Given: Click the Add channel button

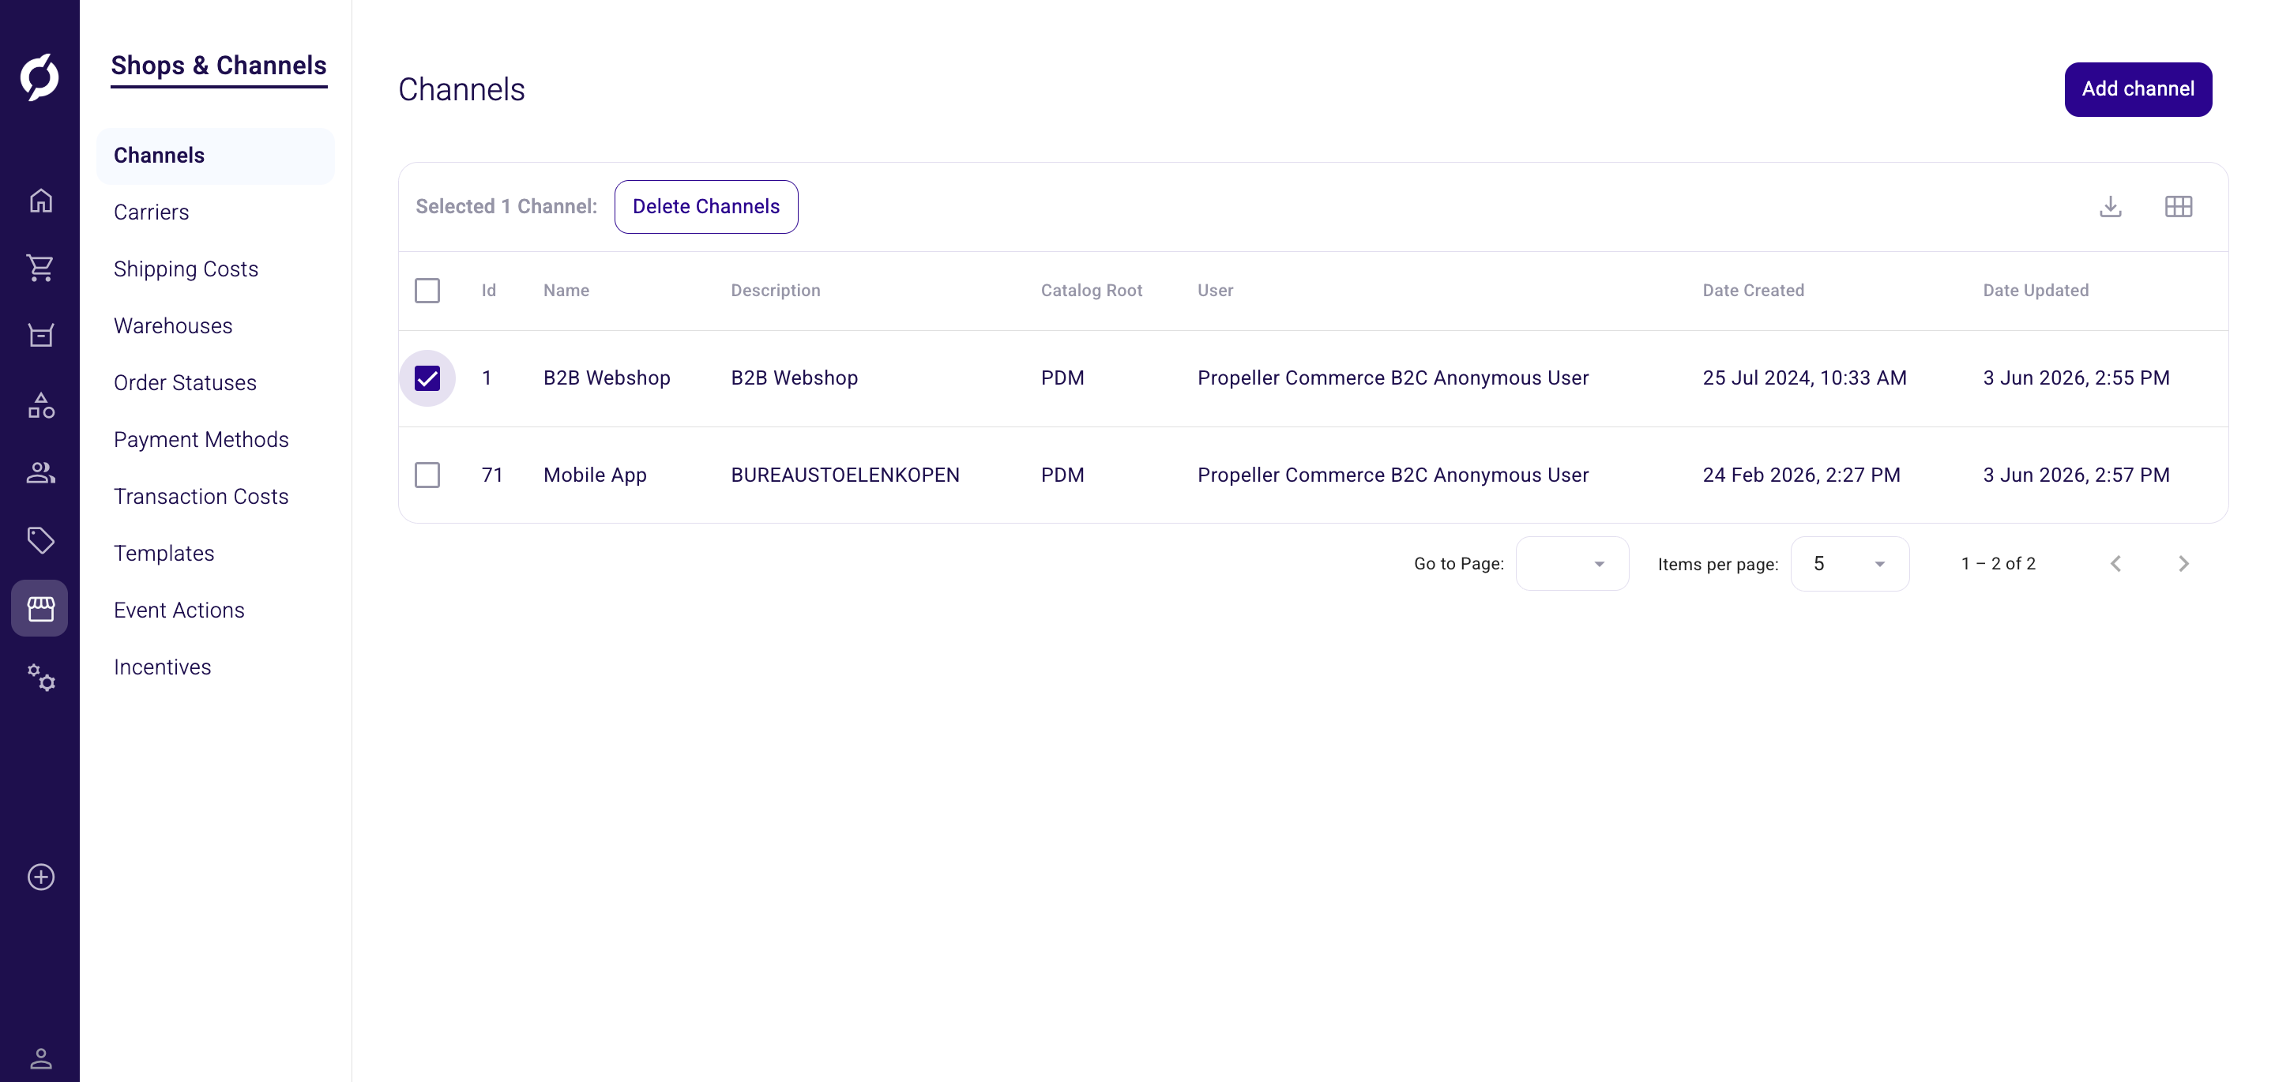Looking at the screenshot, I should click(x=2138, y=89).
